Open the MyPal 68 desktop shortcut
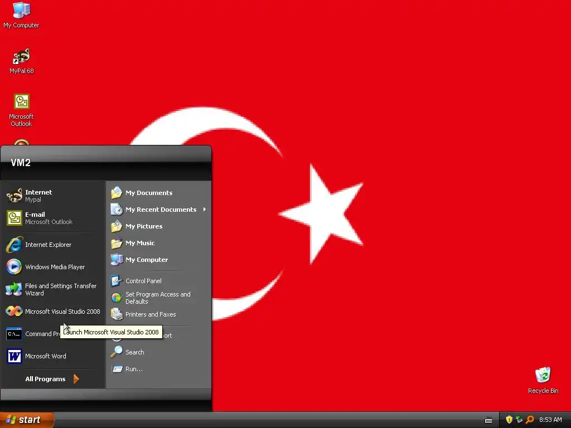The width and height of the screenshot is (571, 428). click(x=22, y=61)
